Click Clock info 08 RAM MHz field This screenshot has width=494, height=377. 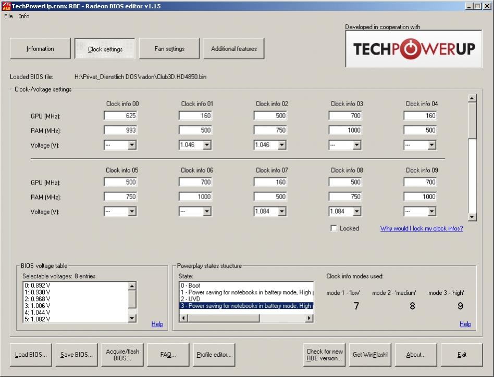coord(345,197)
